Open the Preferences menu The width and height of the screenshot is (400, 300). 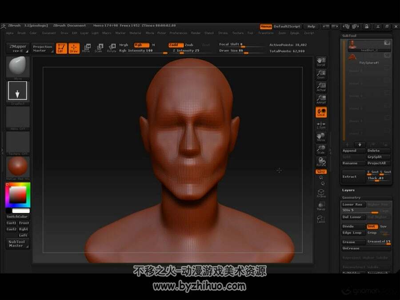click(178, 33)
